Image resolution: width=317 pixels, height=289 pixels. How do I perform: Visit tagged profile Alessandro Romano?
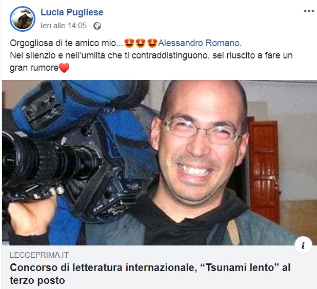click(200, 43)
